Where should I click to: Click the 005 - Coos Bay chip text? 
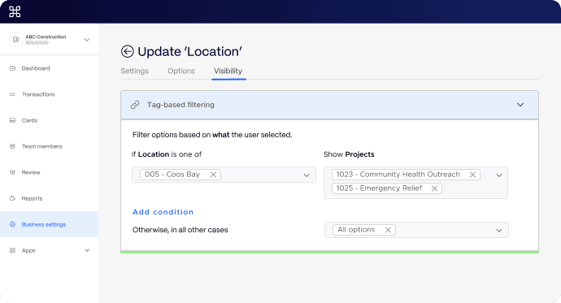[x=172, y=175]
